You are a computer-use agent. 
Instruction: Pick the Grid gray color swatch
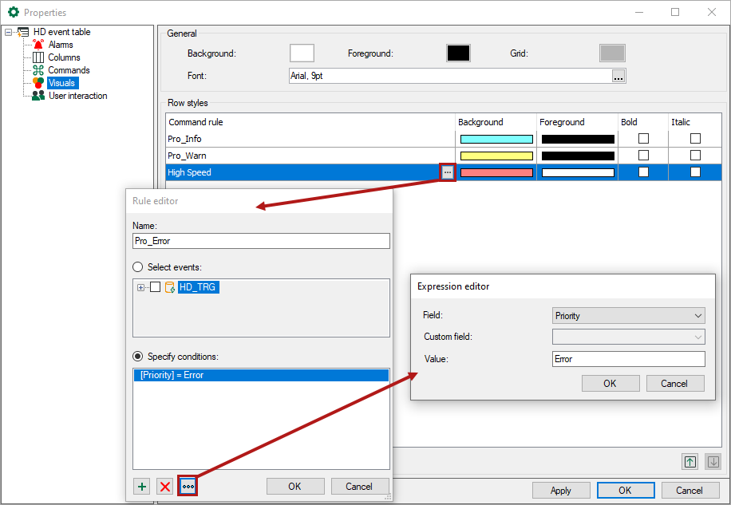coord(612,53)
